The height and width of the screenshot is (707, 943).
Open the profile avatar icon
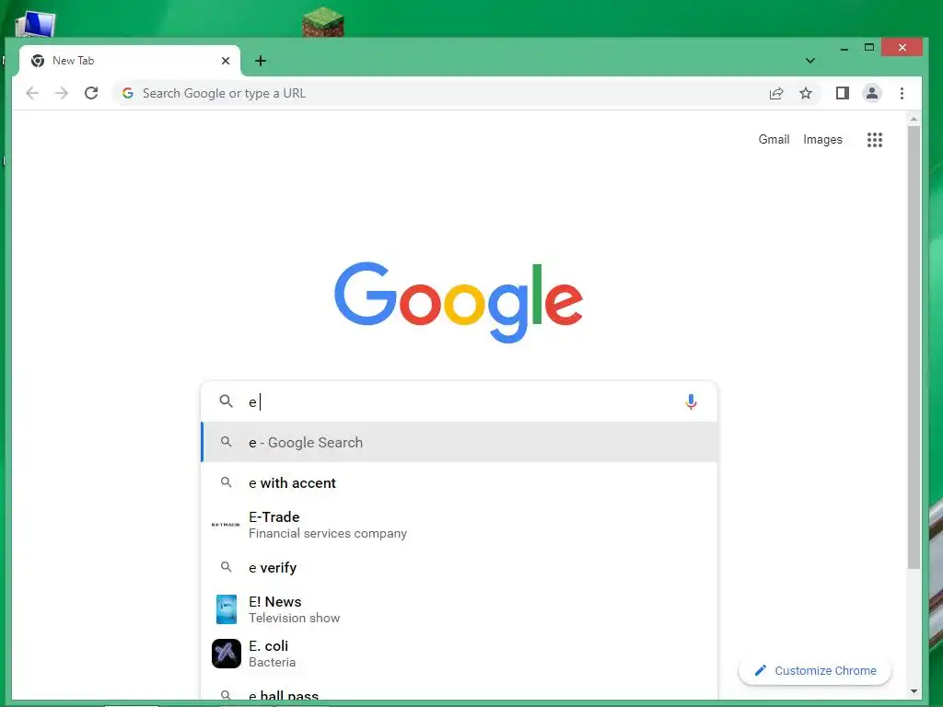[872, 93]
